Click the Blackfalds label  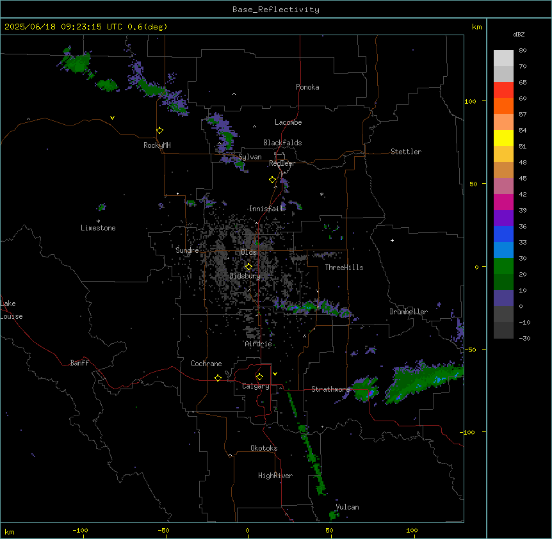tap(282, 143)
